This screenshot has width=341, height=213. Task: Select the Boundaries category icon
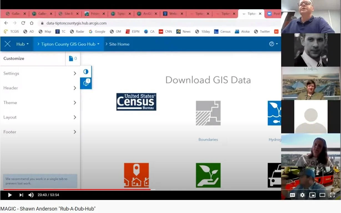pos(208,113)
